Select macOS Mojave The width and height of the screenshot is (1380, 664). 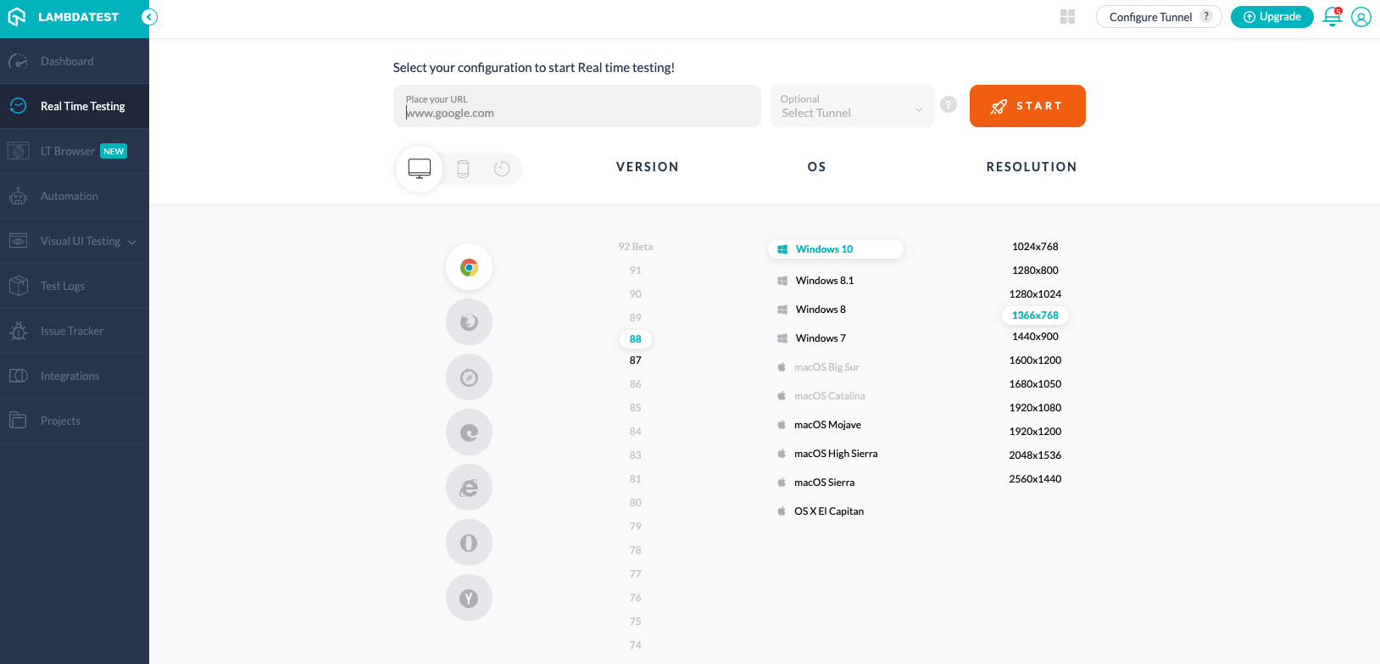[819, 425]
